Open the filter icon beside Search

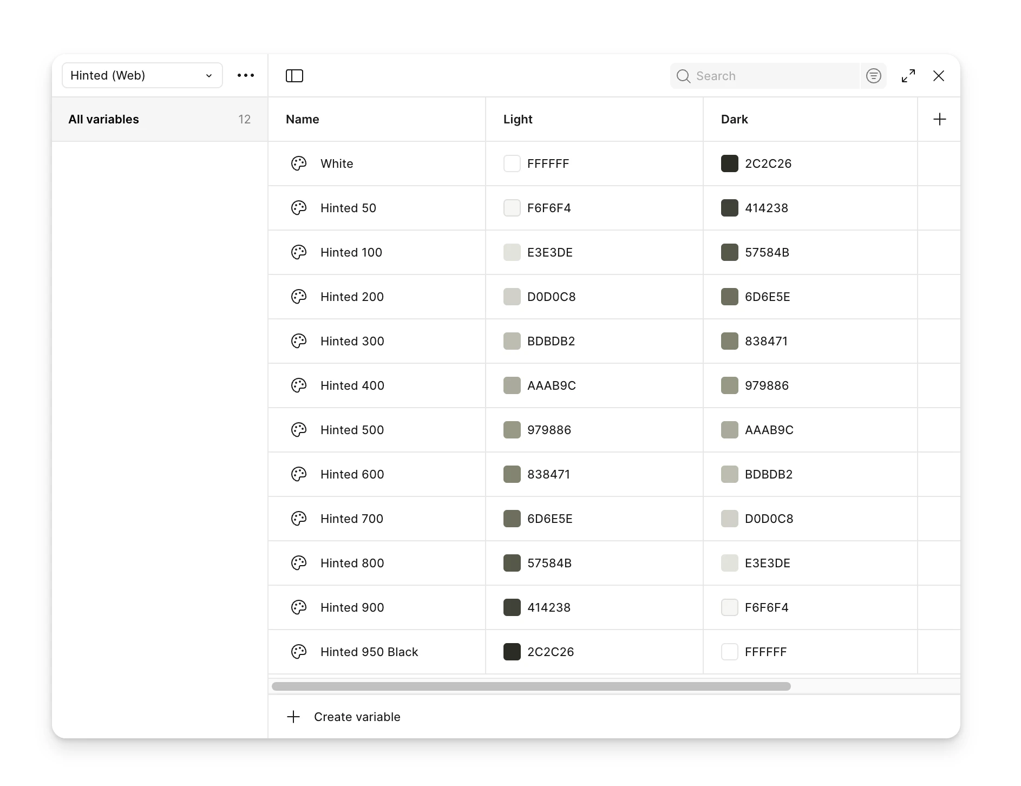point(874,76)
